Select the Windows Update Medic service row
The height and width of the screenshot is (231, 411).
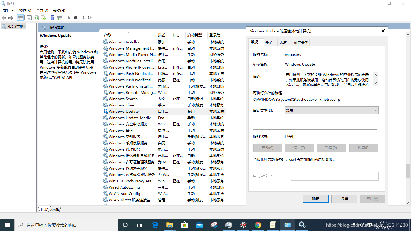164,118
